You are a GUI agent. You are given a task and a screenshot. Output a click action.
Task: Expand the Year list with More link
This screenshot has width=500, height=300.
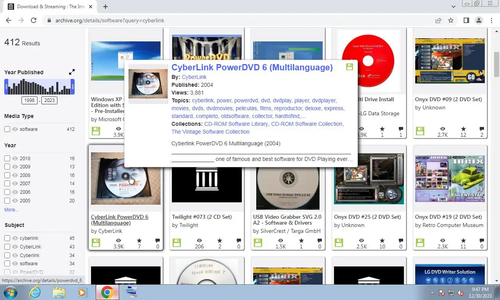pos(11,210)
